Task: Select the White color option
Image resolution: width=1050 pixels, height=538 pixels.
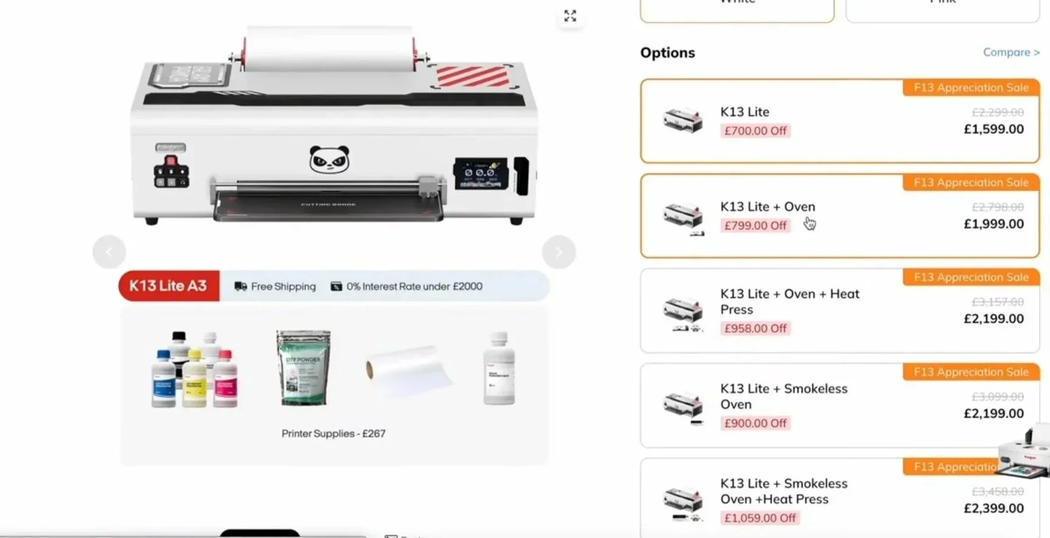Action: [x=737, y=9]
